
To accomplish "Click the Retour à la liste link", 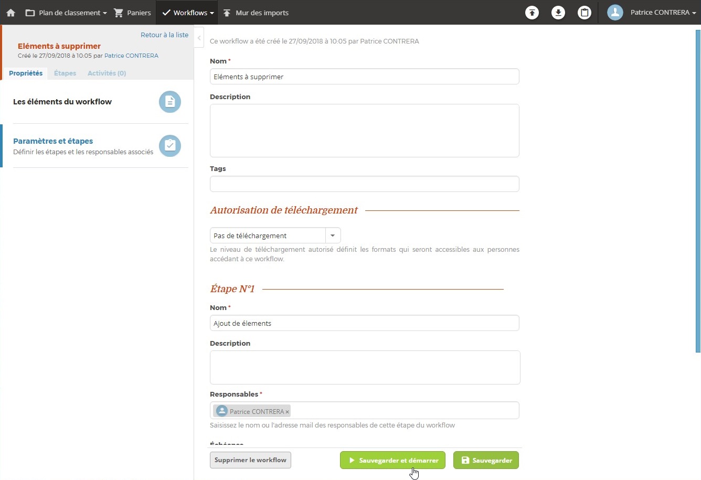I will 164,35.
